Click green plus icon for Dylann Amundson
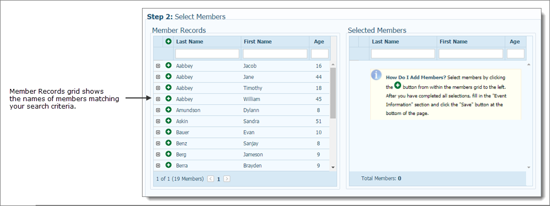Viewport: 550px width, 206px height. click(x=169, y=110)
